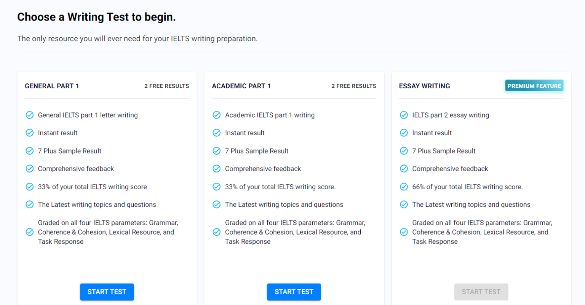Click the disabled Start Test button for Essay Writing
The image size is (585, 305).
coord(481,292)
